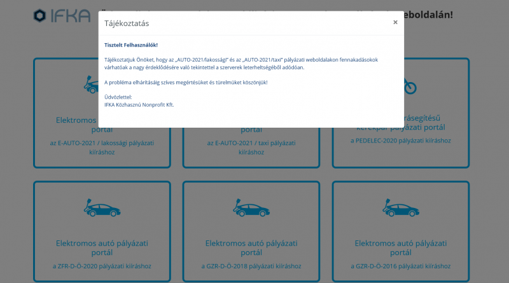Viewport: 509px width, 283px height.
Task: Click the partially hidden car icon on the lakossági card
Action: pos(91,85)
